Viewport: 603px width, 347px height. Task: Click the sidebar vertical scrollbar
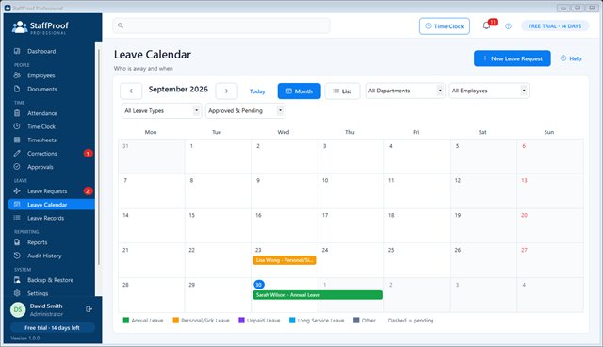[98, 157]
